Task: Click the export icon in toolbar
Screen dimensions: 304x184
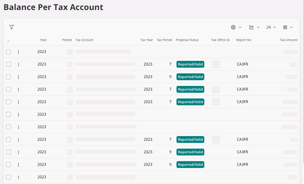Action: [x=251, y=27]
